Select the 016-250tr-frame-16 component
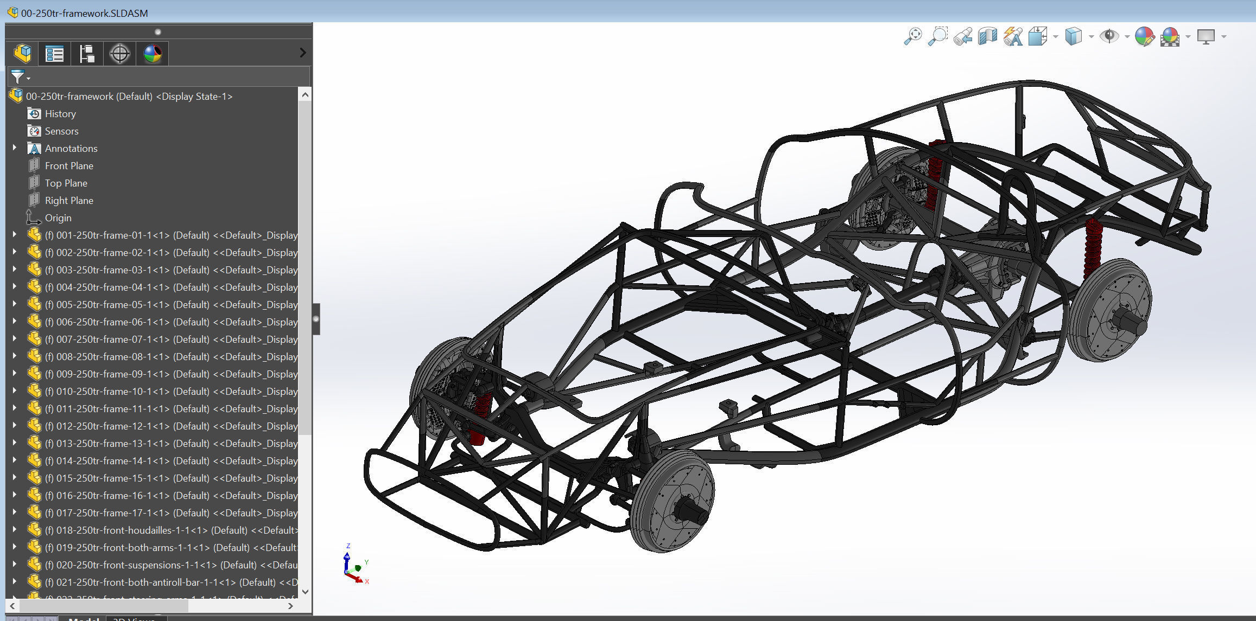1256x621 pixels. tap(171, 496)
